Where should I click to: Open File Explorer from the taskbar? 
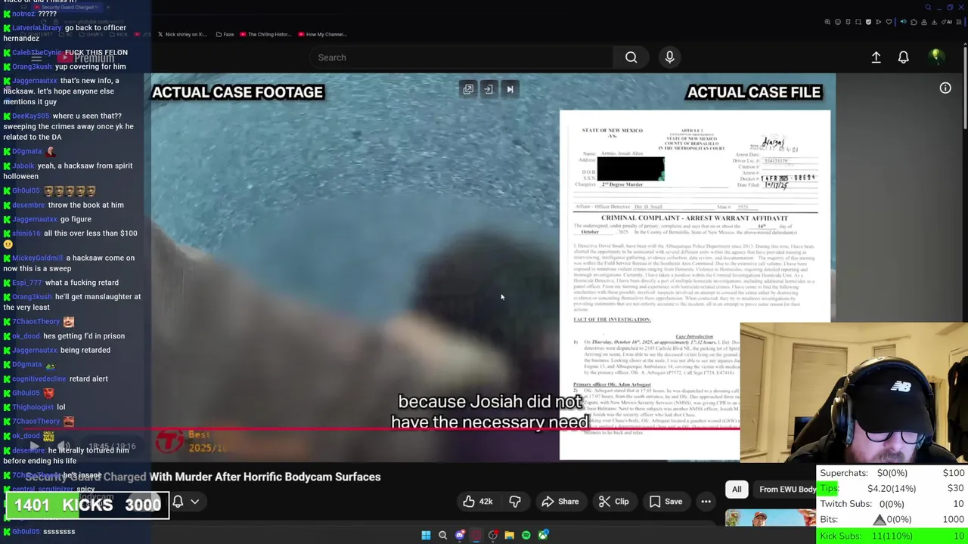pyautogui.click(x=509, y=535)
